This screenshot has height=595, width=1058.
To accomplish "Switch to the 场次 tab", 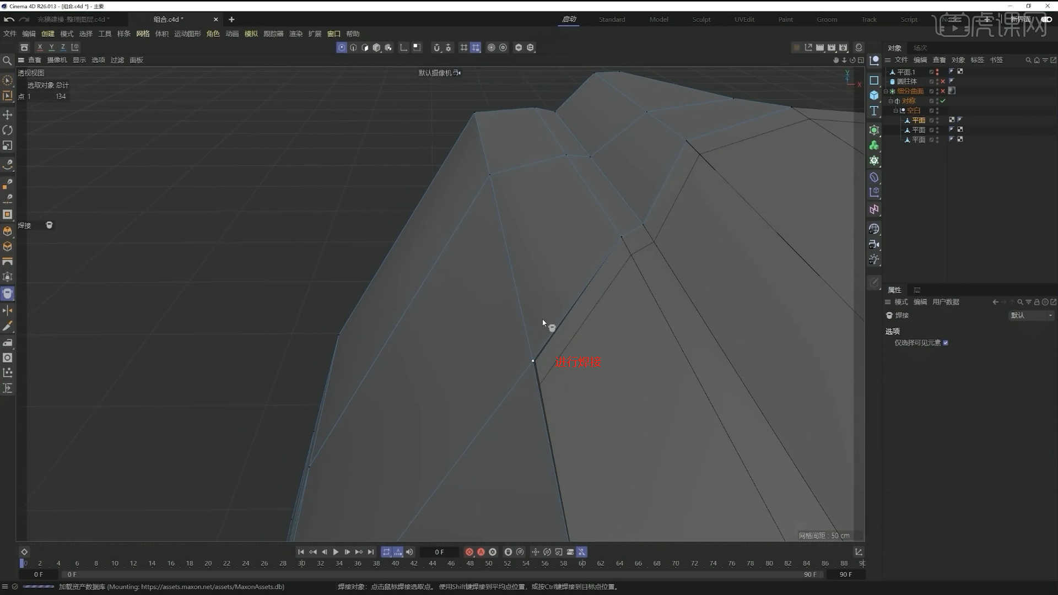I will click(x=920, y=48).
